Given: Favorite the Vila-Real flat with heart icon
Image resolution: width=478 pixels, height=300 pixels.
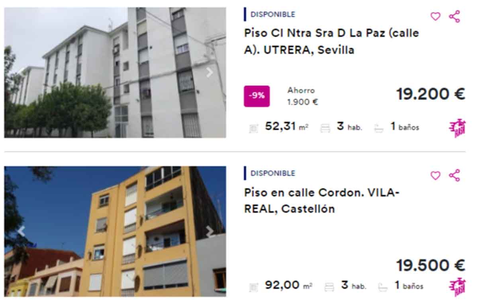Looking at the screenshot, I should click(x=435, y=175).
